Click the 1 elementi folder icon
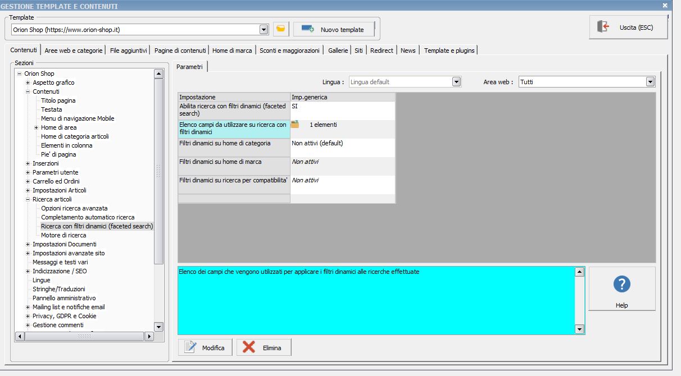 [295, 125]
